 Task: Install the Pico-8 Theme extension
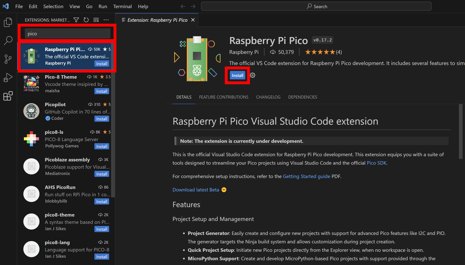click(102, 91)
